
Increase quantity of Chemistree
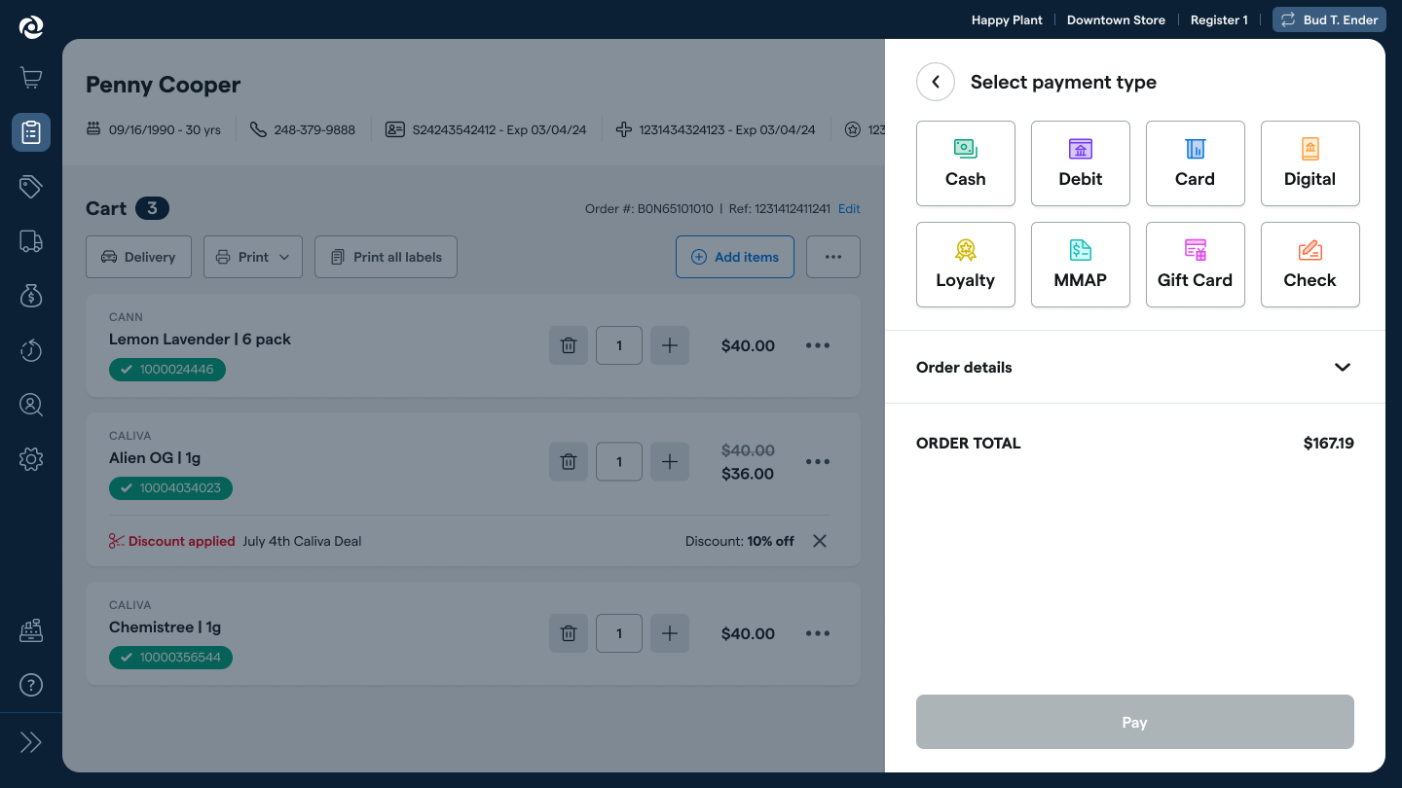pyautogui.click(x=670, y=633)
